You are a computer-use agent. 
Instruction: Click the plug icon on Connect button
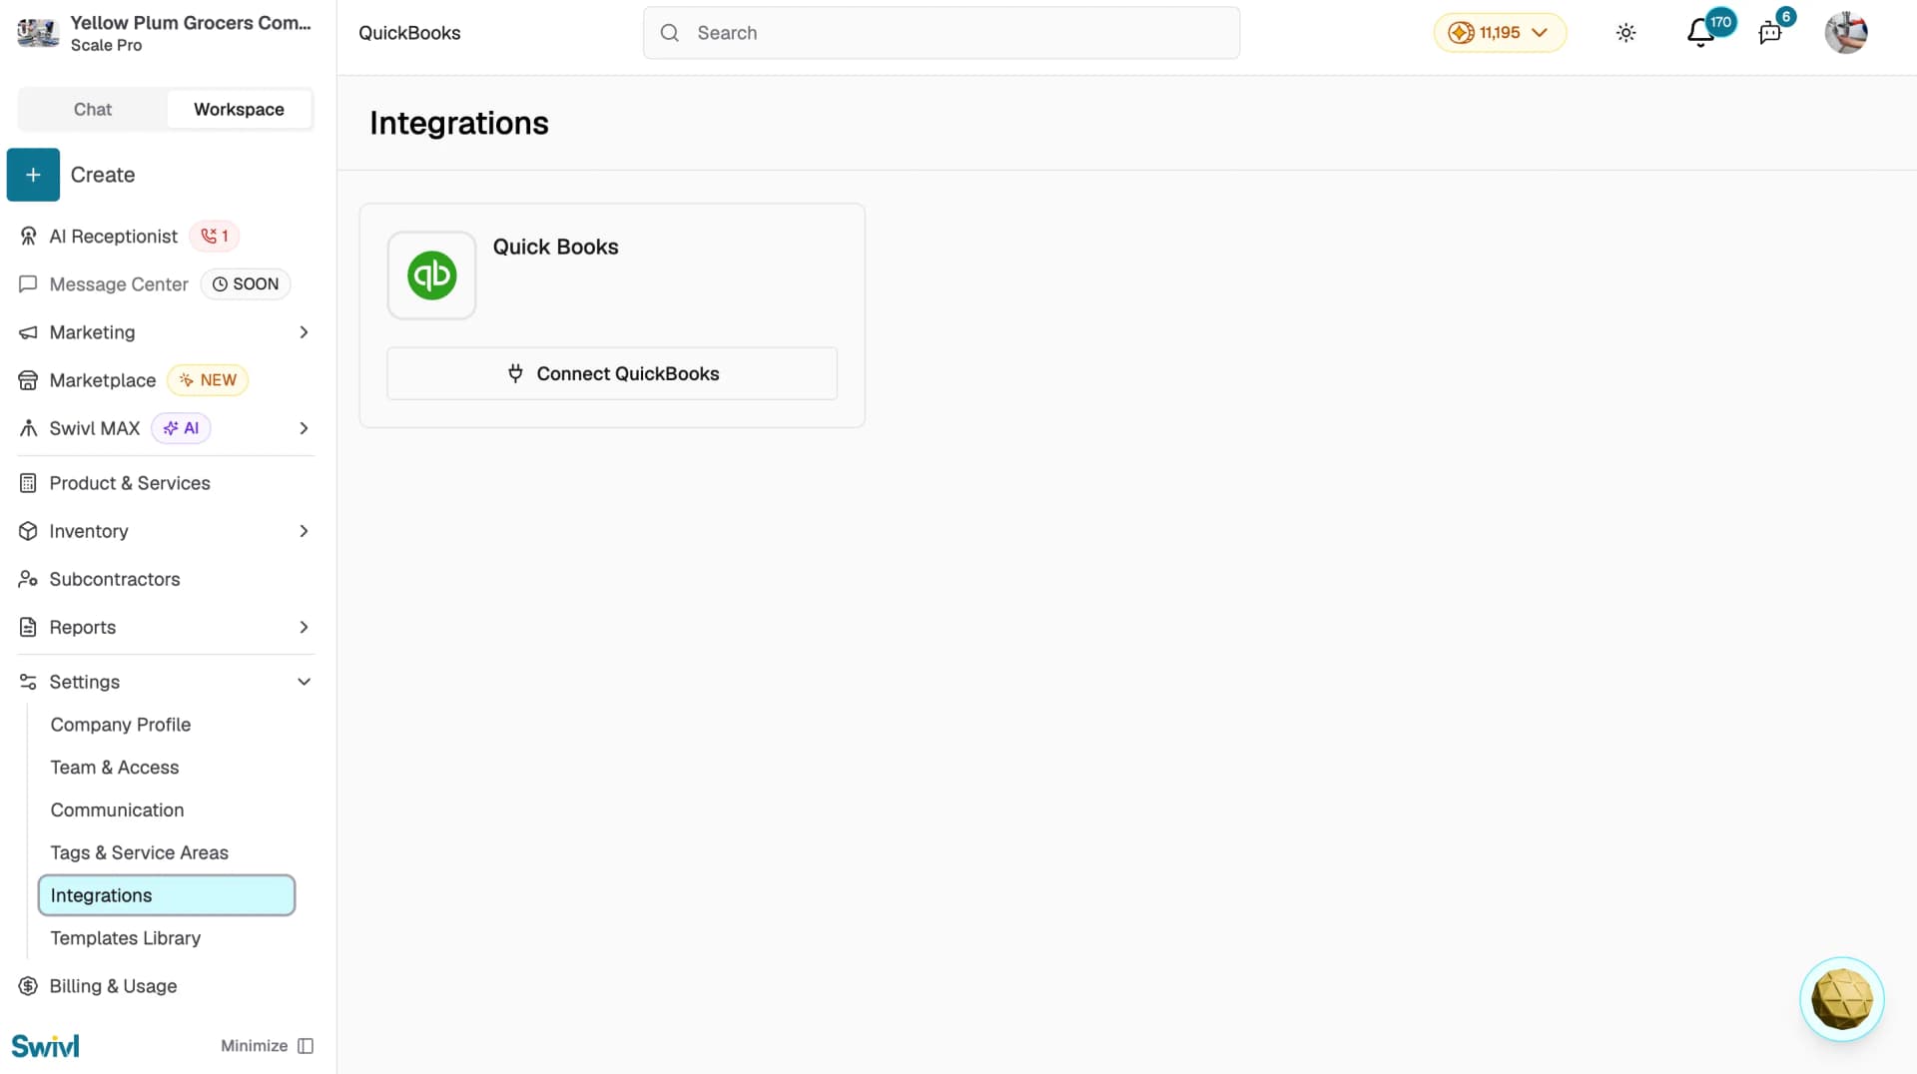click(x=515, y=373)
